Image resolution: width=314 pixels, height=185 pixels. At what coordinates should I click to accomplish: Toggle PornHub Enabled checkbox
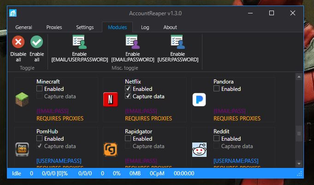(x=40, y=138)
